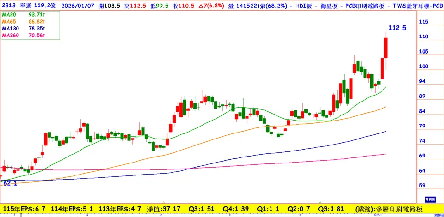Screen dimensions: 444x217
Task: Click the small blue logo badge at chart corner
Action: tap(430, 199)
